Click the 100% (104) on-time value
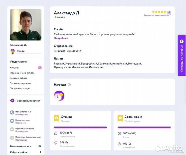Image resolution: width=186 pixels, height=155 pixels. click(x=130, y=133)
